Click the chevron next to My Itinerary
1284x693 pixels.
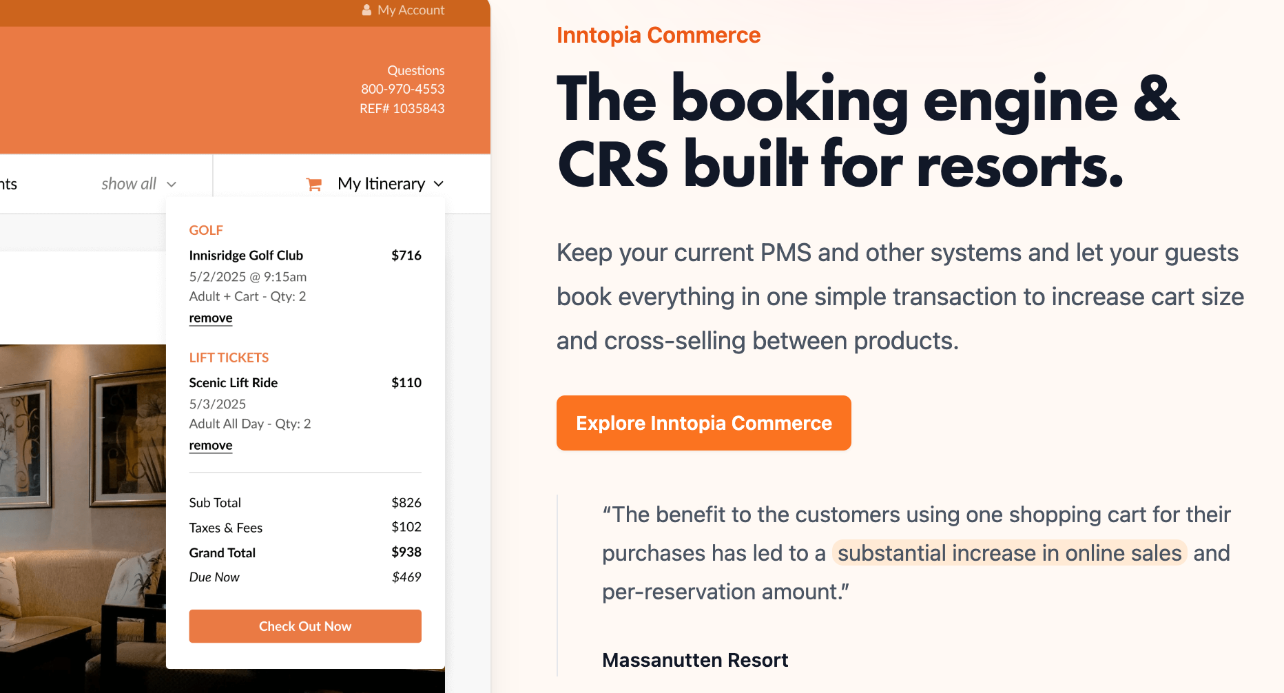pyautogui.click(x=439, y=184)
